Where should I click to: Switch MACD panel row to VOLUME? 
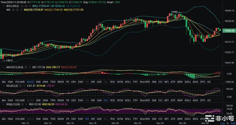coord(20,82)
